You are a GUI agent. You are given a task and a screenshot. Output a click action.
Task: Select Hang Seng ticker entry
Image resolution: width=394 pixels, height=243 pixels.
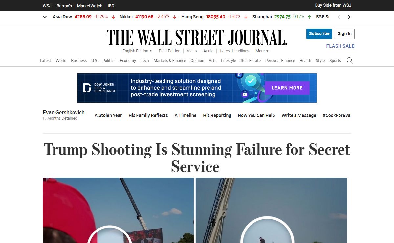[x=214, y=17]
